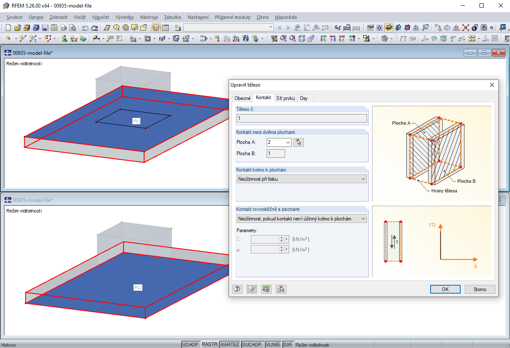
Task: Click the Plocha B value field
Action: [276, 154]
